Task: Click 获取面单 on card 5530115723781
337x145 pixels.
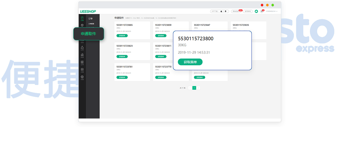Action: click(x=122, y=77)
